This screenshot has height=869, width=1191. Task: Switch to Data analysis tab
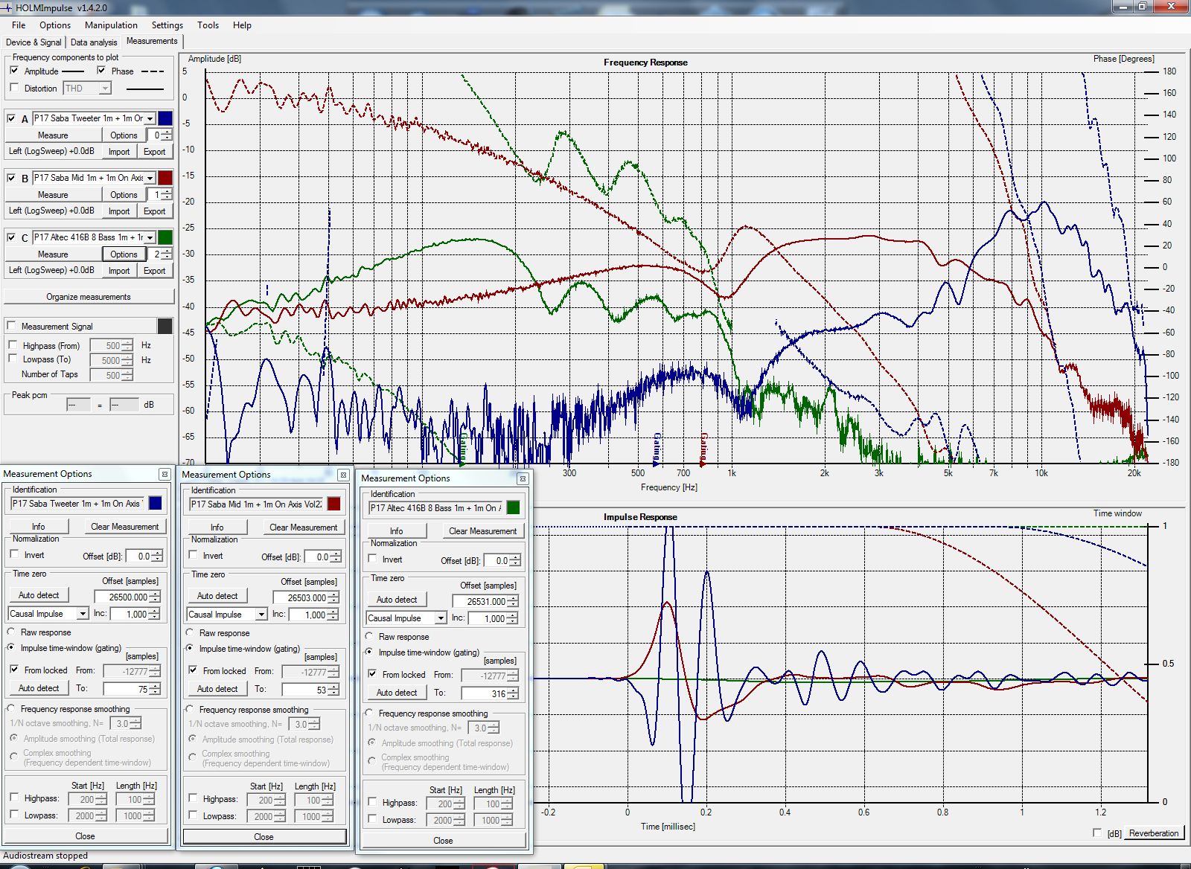[94, 42]
